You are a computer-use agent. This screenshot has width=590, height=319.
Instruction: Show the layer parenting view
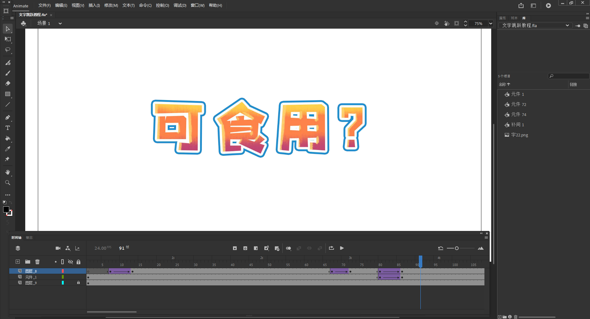tap(68, 248)
